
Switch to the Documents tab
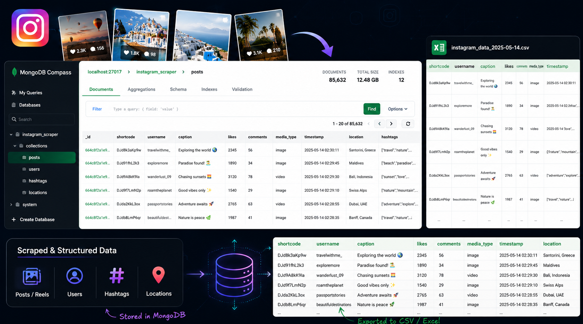coord(101,89)
